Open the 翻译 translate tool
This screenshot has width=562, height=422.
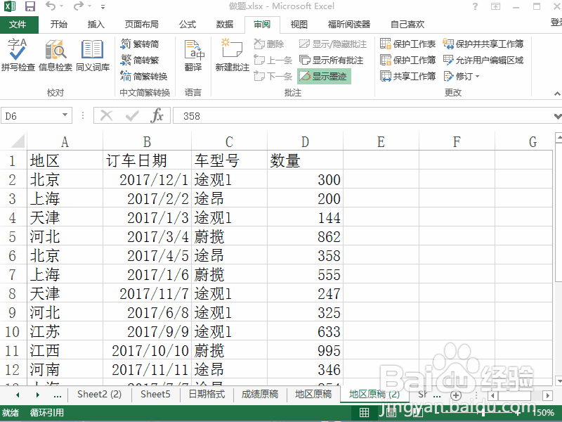point(194,55)
